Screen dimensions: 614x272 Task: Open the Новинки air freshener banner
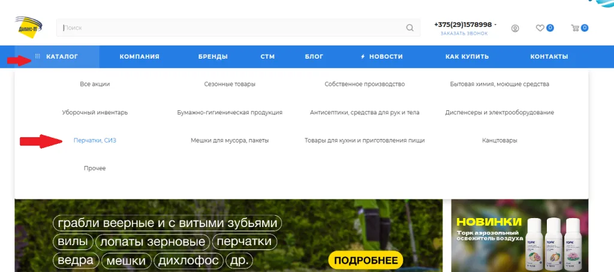tap(519, 236)
